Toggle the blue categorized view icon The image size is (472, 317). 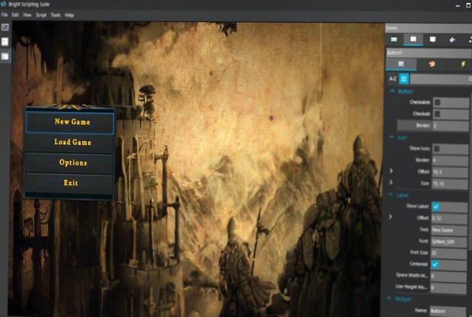pos(404,79)
